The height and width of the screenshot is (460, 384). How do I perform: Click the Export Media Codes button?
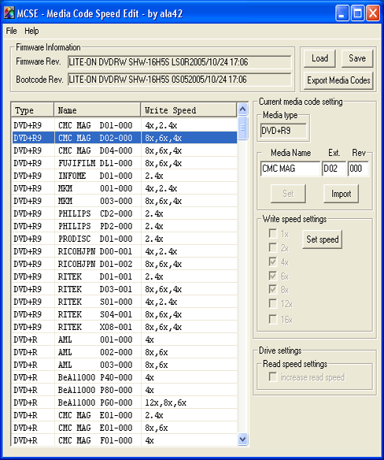pos(338,80)
